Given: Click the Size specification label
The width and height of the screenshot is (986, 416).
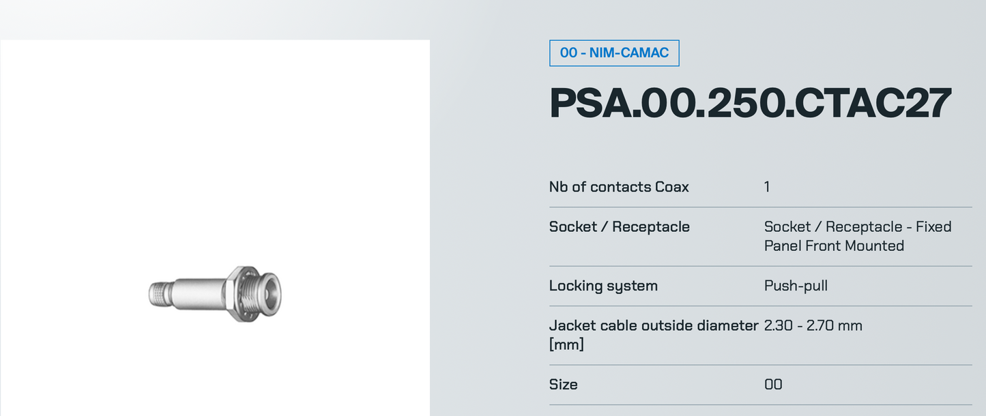Looking at the screenshot, I should click(x=563, y=385).
